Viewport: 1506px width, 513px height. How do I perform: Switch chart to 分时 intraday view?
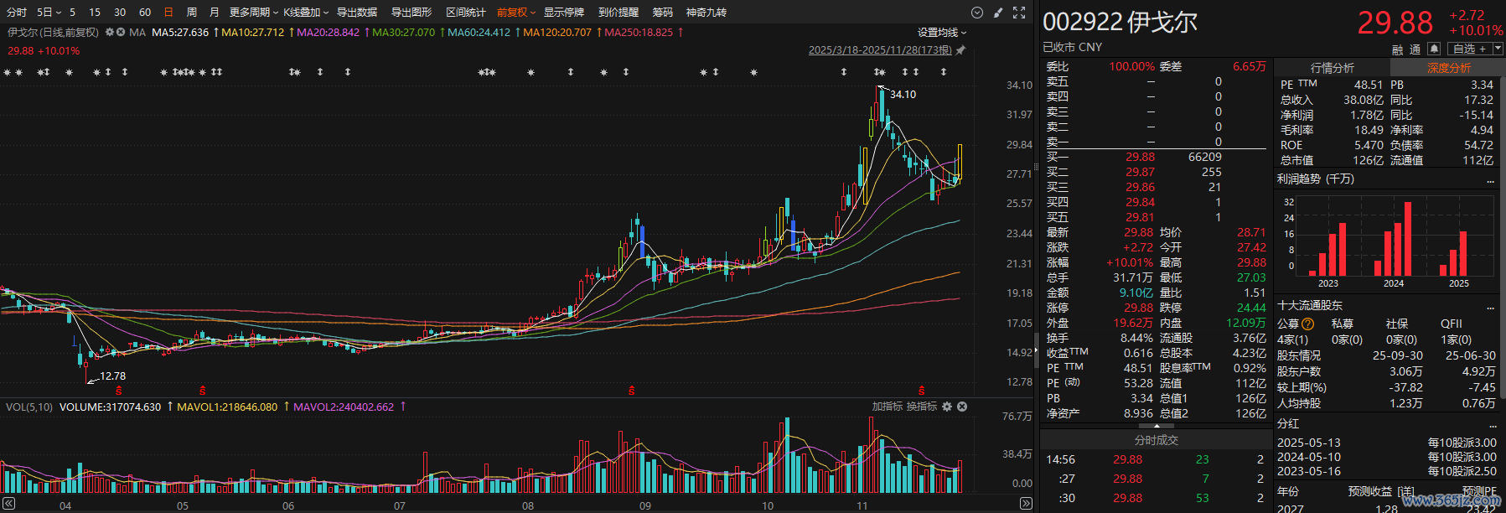click(x=17, y=13)
